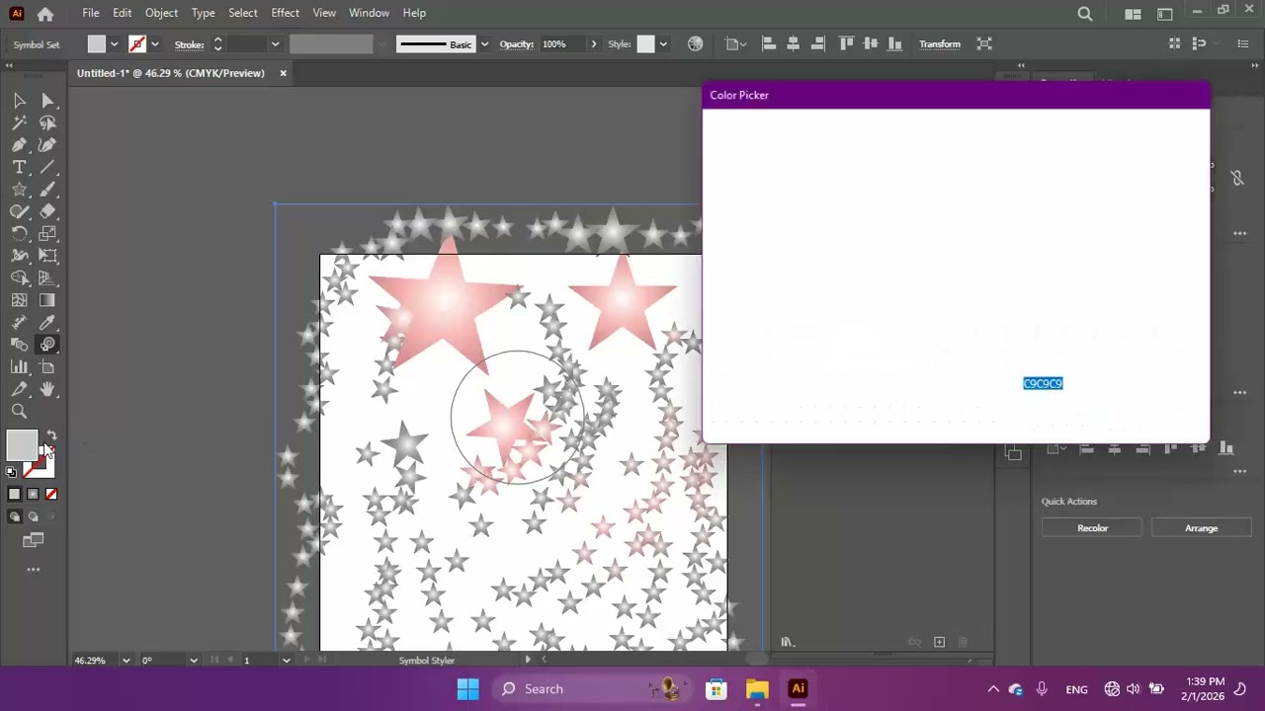Open the fill color dropdown in control bar
Screen dimensions: 1265x711
pos(114,43)
